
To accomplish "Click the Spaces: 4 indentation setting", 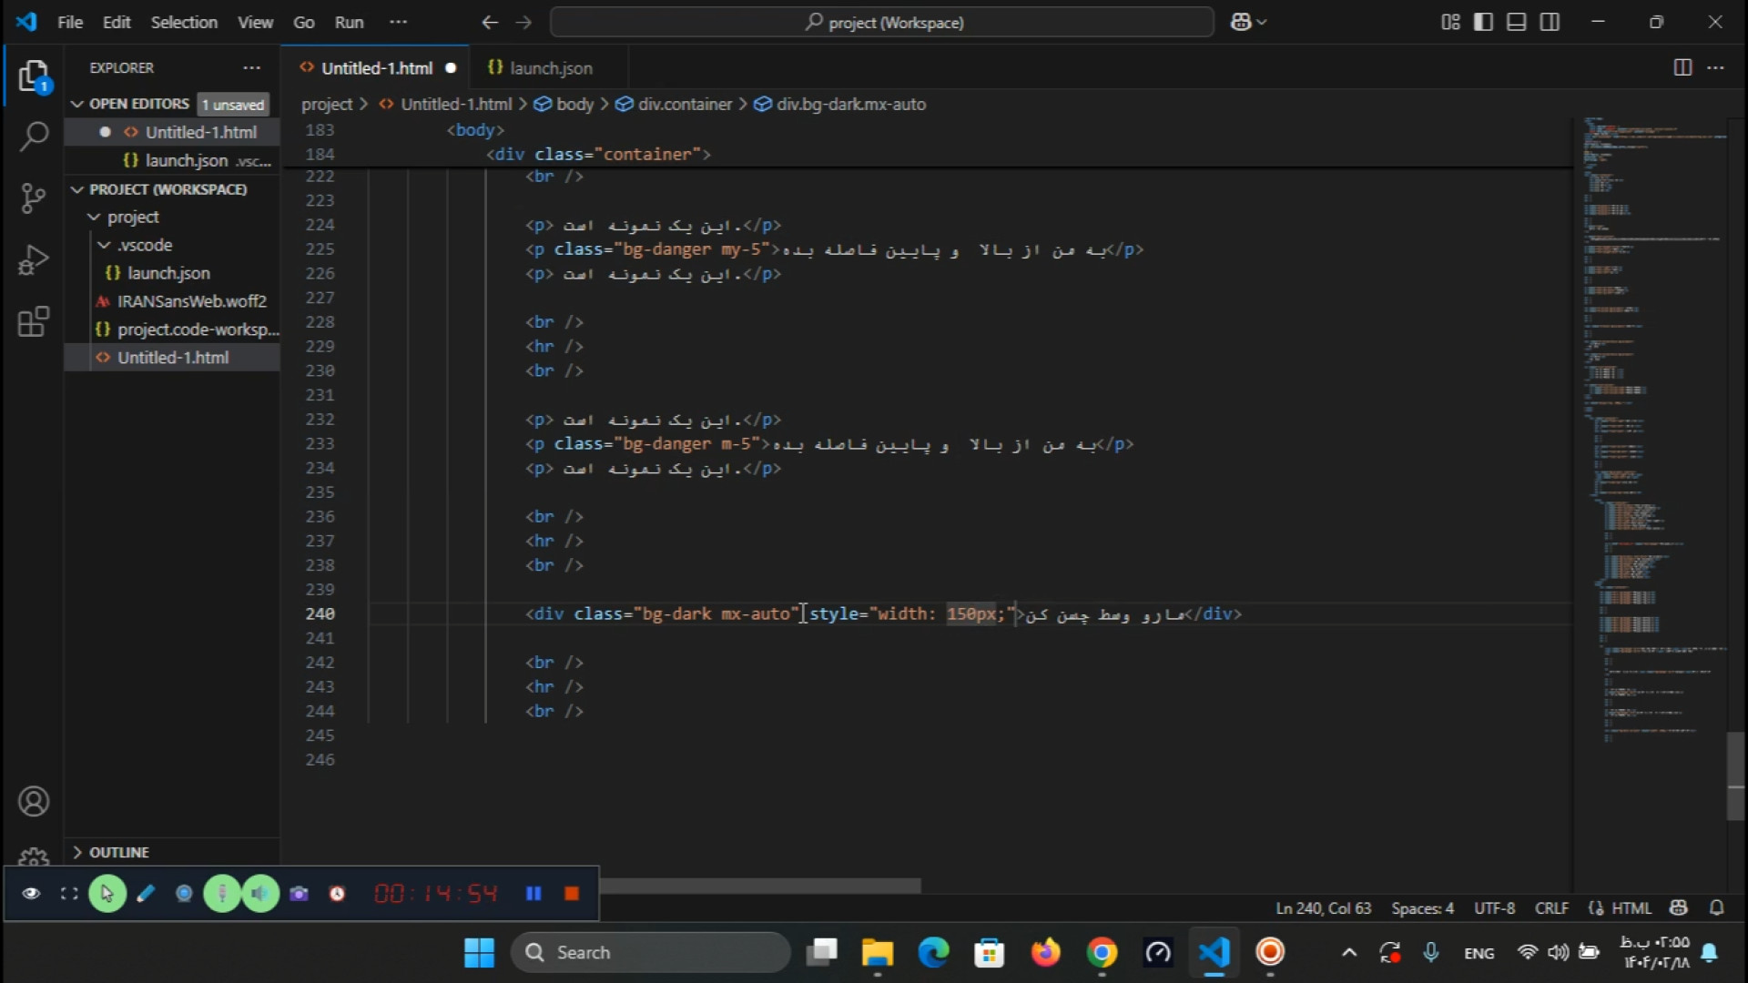I will pyautogui.click(x=1421, y=908).
